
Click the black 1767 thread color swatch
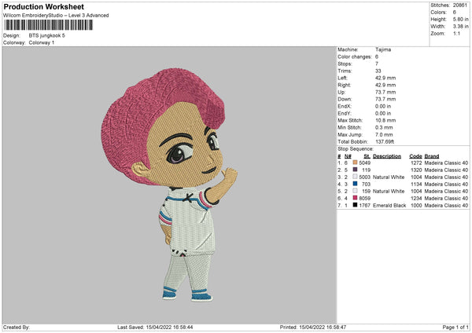tap(355, 205)
